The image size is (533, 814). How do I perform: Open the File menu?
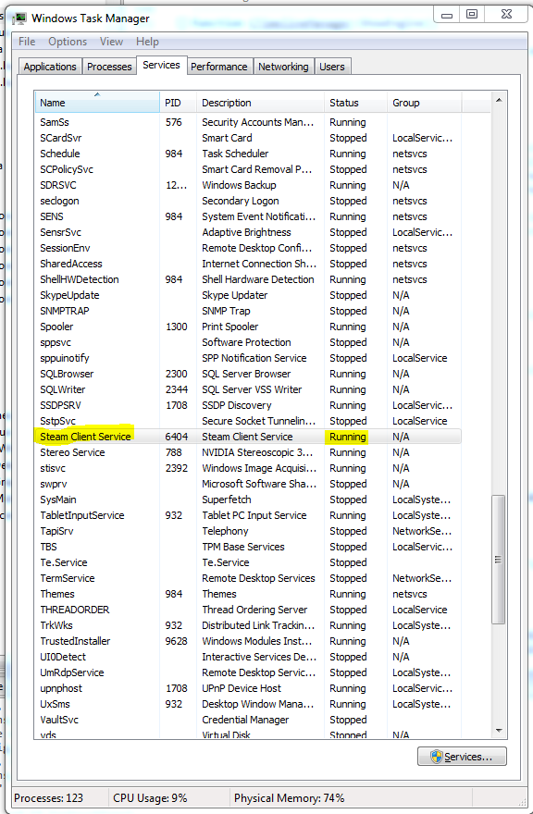(x=27, y=42)
